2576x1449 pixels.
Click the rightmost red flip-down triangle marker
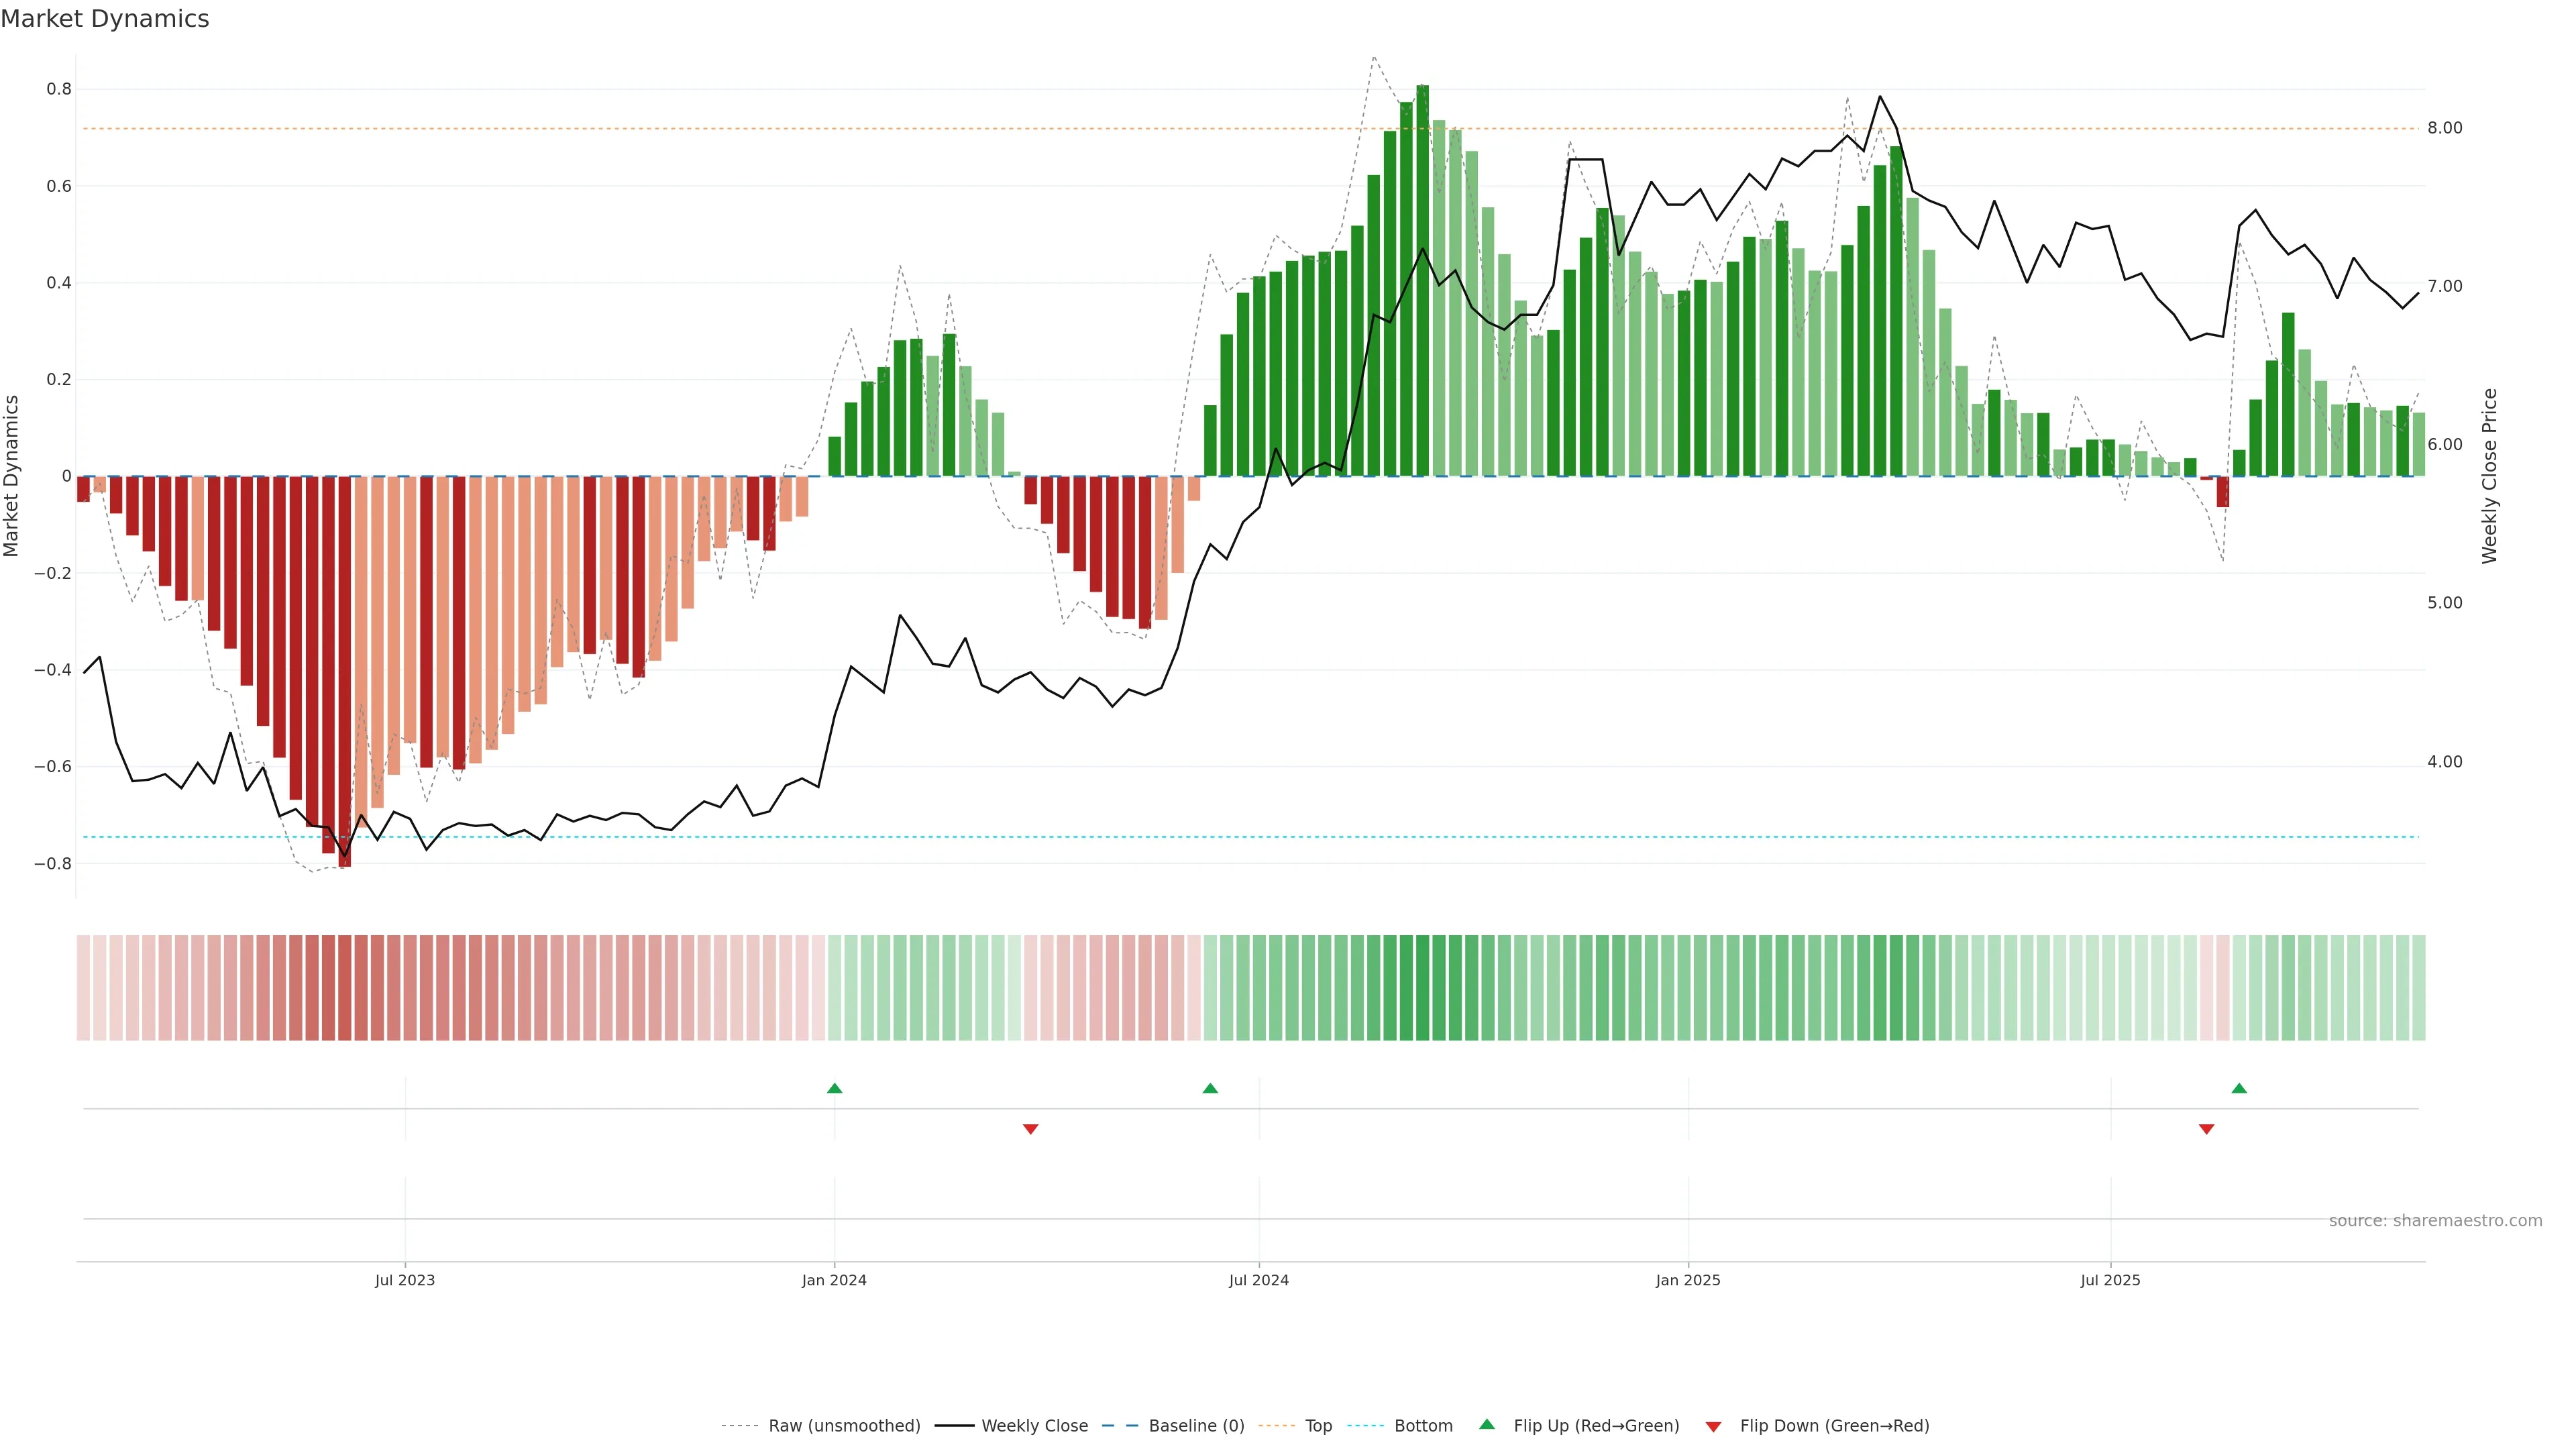click(2206, 1129)
